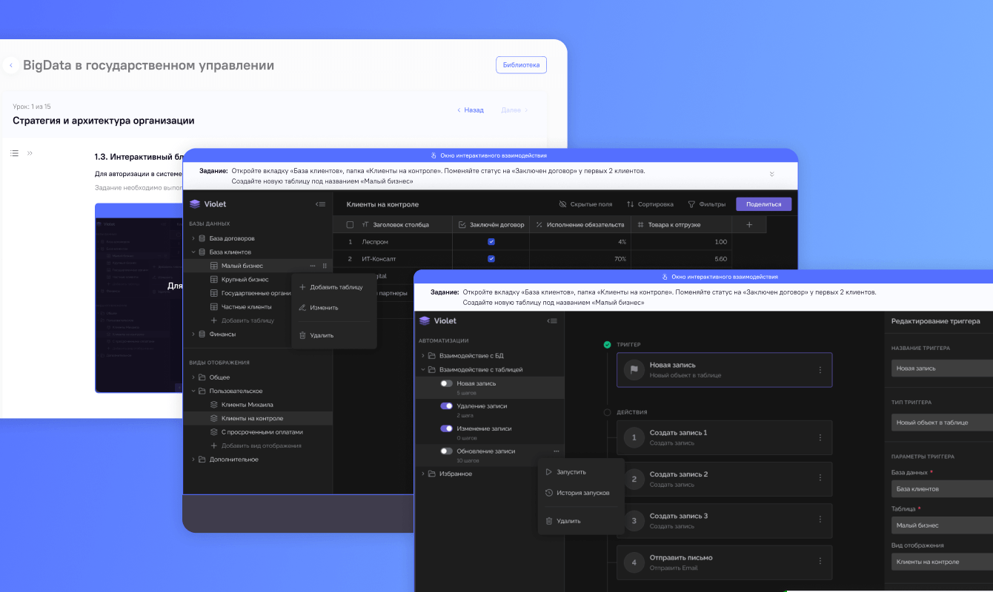This screenshot has width=993, height=592.
Task: Open the Тип триггера dropdown
Action: click(942, 423)
